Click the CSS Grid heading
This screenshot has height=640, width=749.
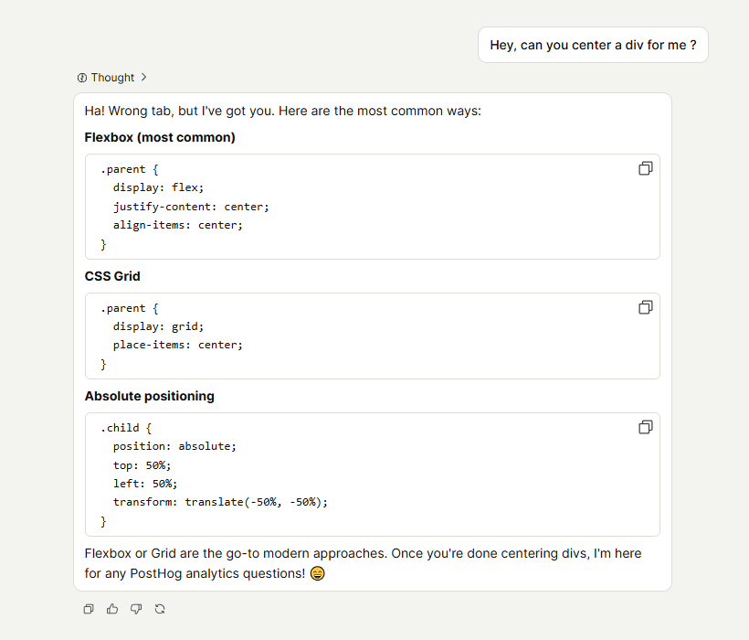tap(112, 276)
